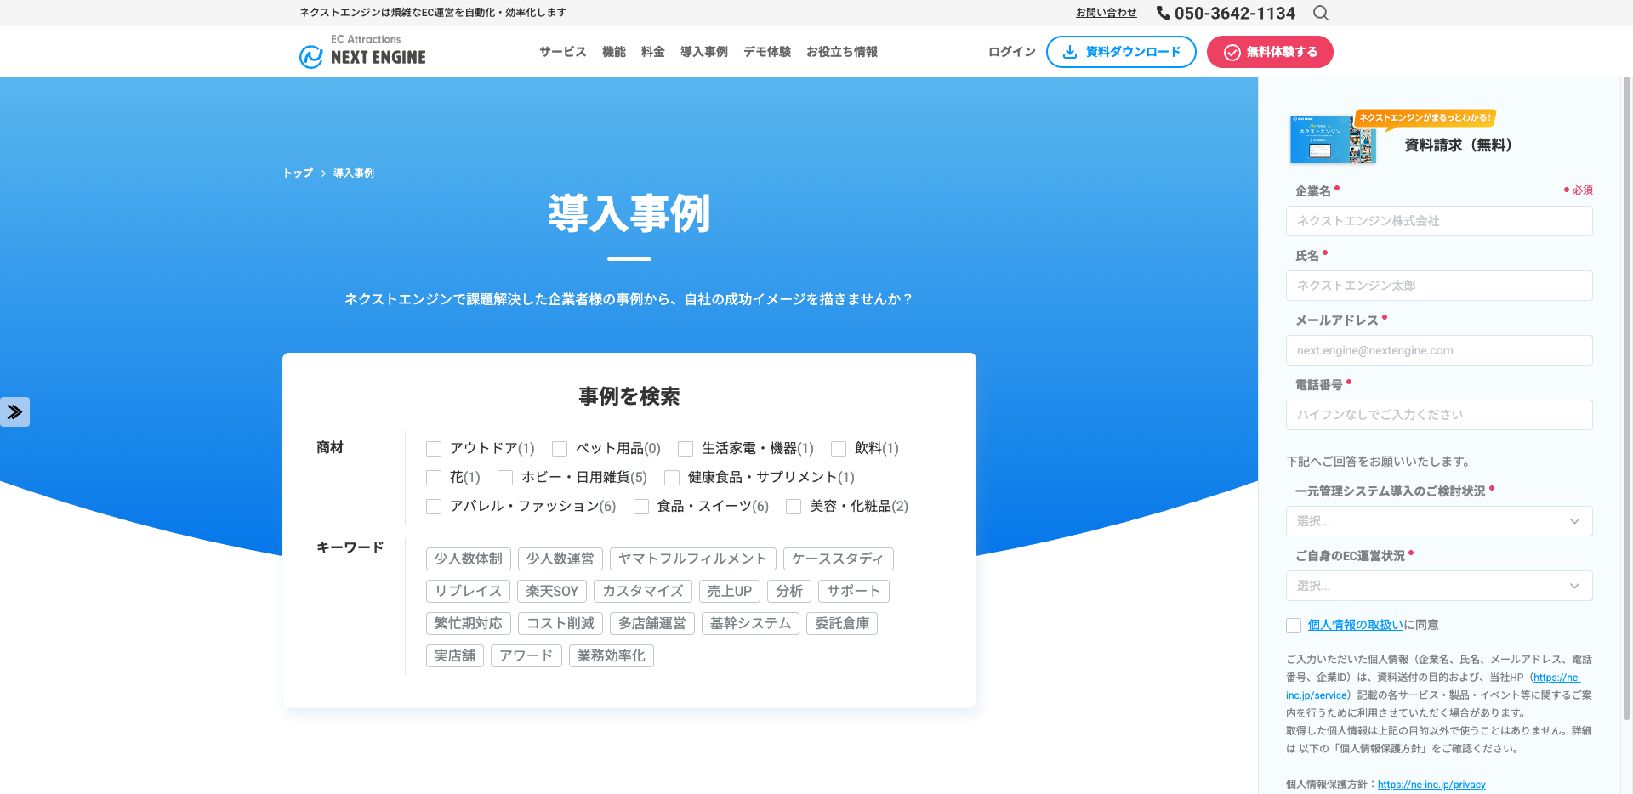Check the アウトドア(1) checkbox

pyautogui.click(x=434, y=449)
